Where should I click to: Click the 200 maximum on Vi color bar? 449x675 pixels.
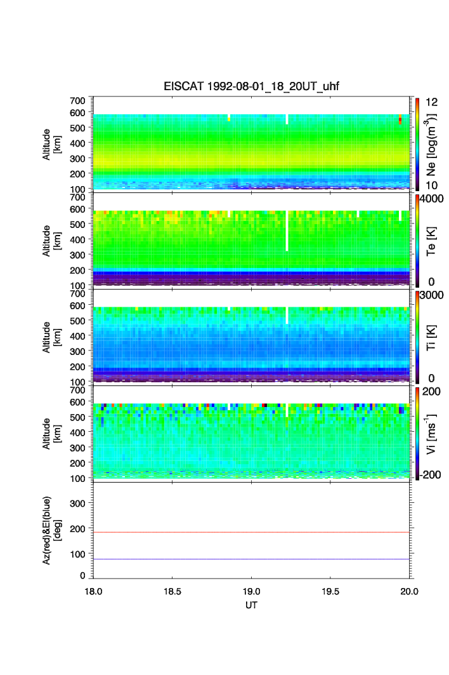point(431,391)
